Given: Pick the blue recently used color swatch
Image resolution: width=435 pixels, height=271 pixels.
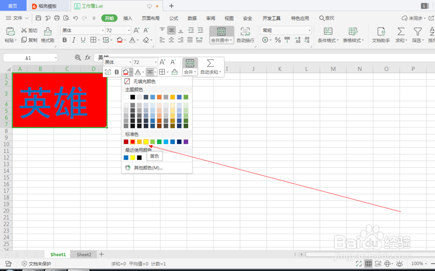Looking at the screenshot, I should (126, 157).
